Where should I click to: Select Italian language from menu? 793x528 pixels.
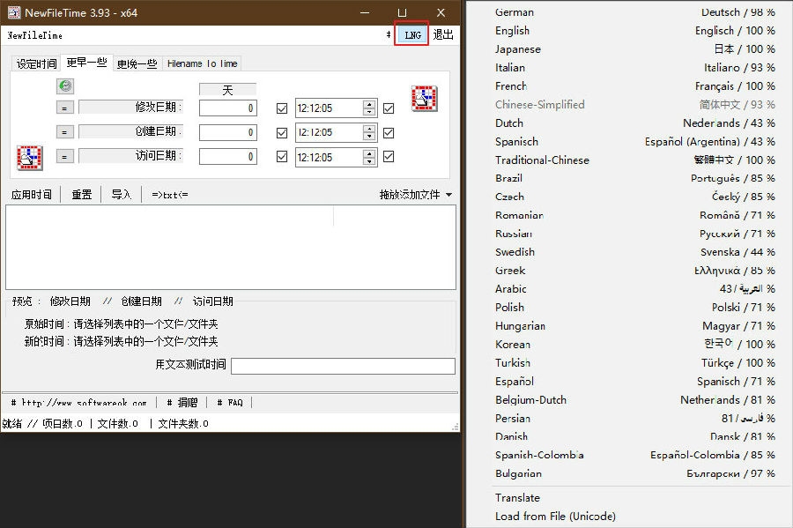(x=634, y=67)
